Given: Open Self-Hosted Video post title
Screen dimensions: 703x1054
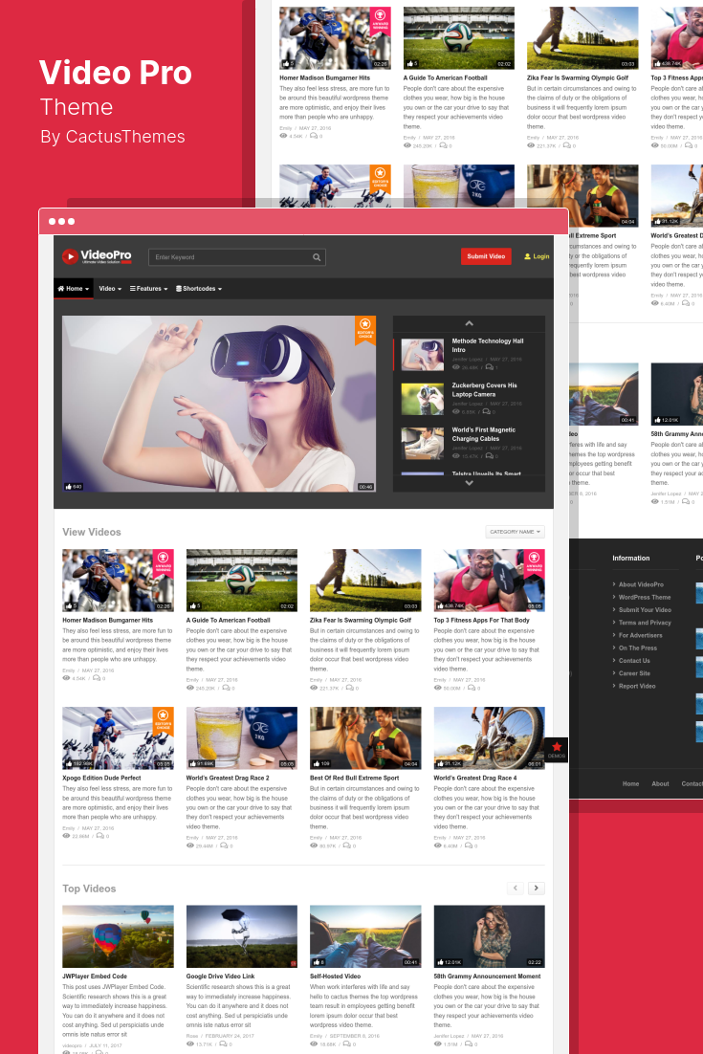Looking at the screenshot, I should 336,976.
